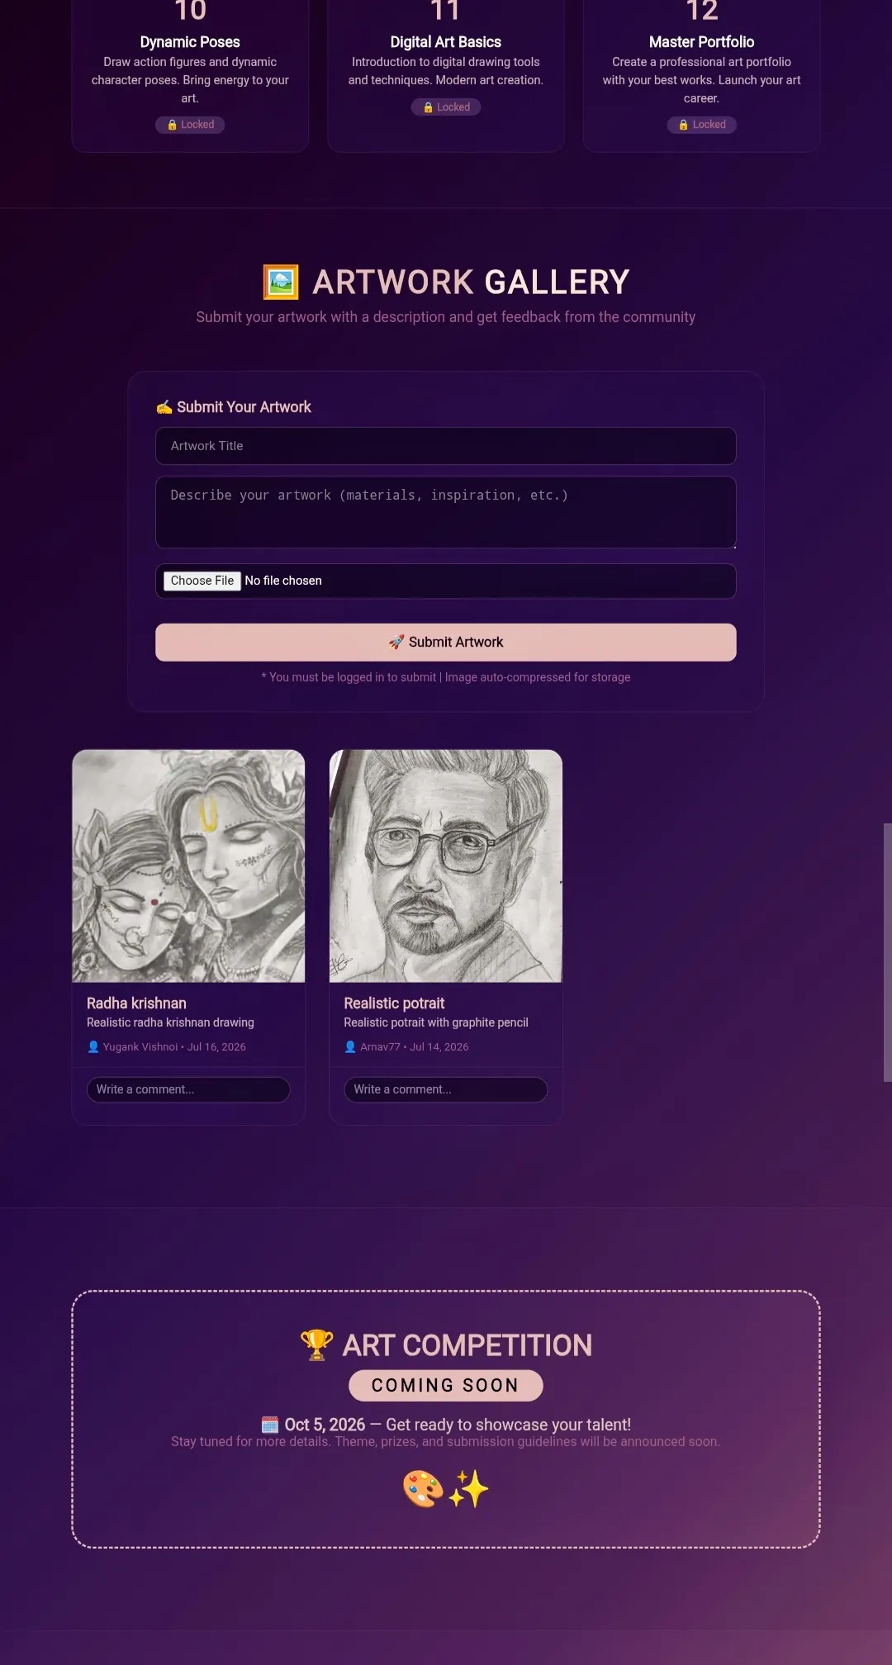
Task: Click the Digital Art Basics lesson title
Action: pyautogui.click(x=446, y=42)
